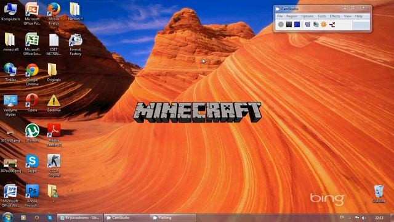Viewport: 394px width, 222px height.
Task: Open the File menu in CamStudio
Action: (279, 16)
